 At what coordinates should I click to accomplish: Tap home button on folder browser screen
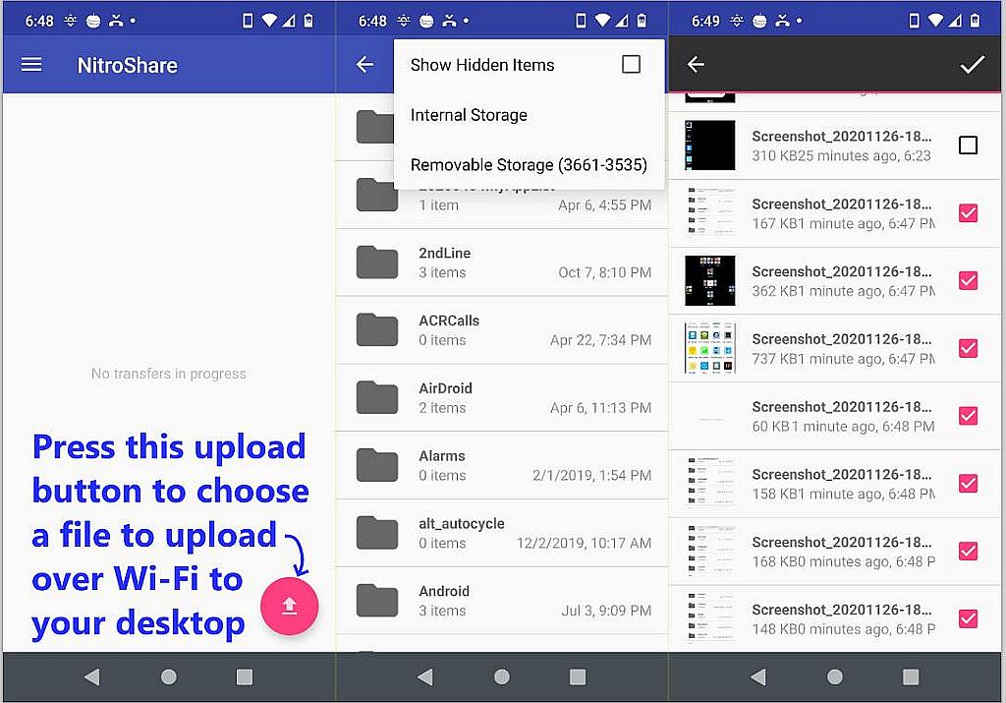tap(502, 676)
